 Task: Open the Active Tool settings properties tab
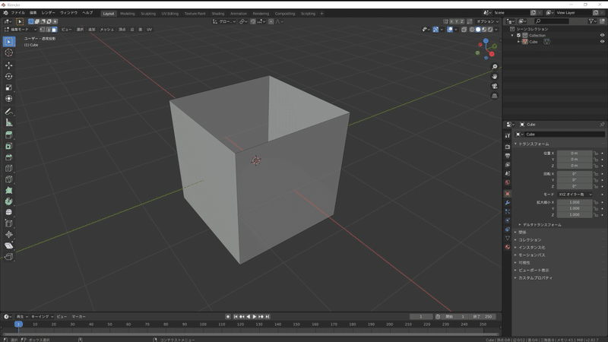[508, 135]
